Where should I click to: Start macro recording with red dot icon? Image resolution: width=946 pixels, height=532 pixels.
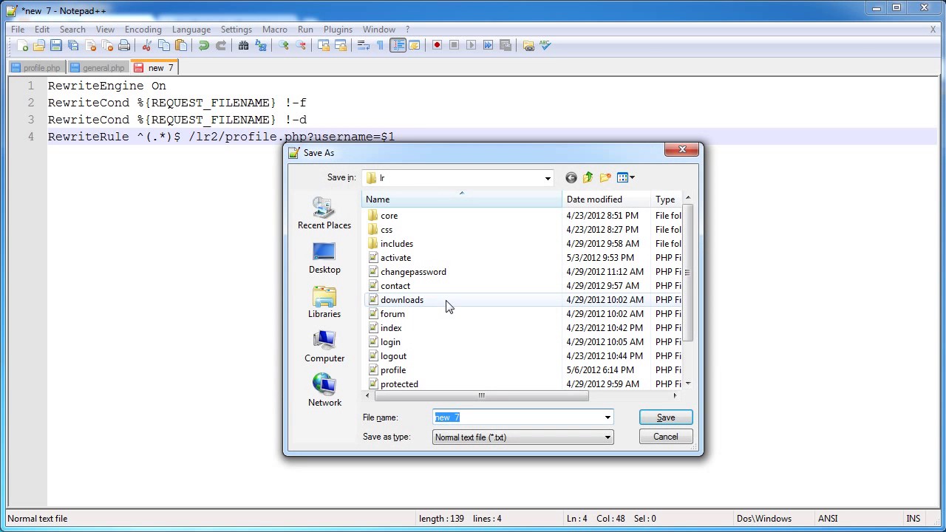[x=438, y=46]
